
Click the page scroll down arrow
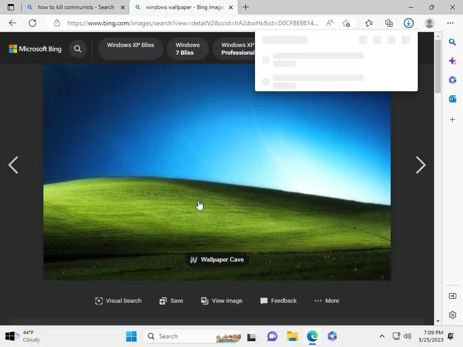pos(438,321)
